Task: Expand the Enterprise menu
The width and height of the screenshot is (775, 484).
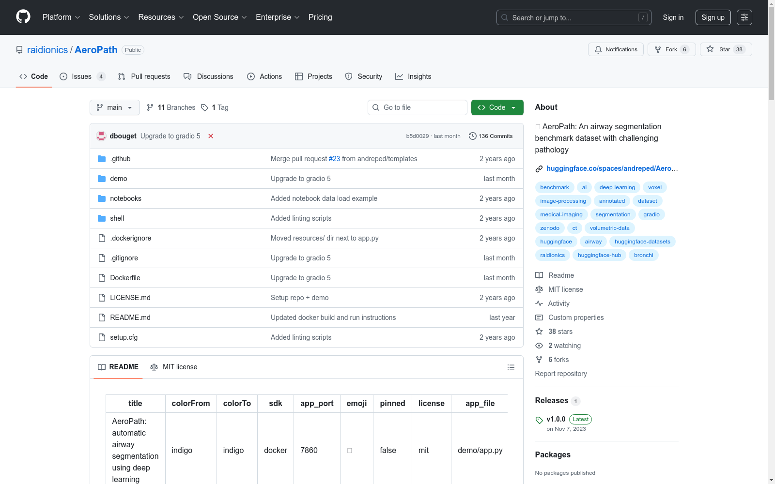Action: coord(278,17)
